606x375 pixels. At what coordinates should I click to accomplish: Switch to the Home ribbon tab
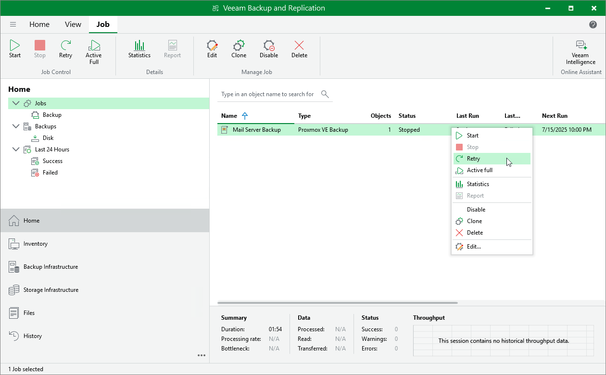[x=39, y=25]
